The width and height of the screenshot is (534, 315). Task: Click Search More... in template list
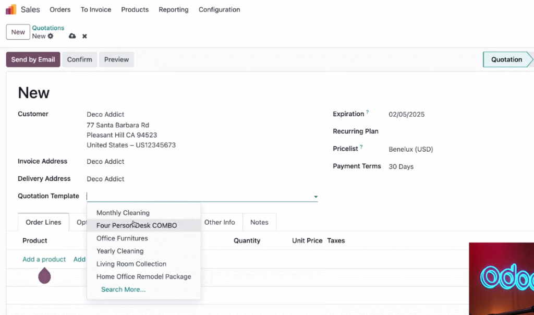(123, 289)
